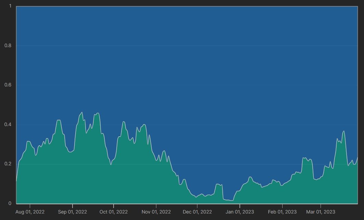Select the 0.2 y-axis tick label
The width and height of the screenshot is (364, 220).
click(x=8, y=164)
